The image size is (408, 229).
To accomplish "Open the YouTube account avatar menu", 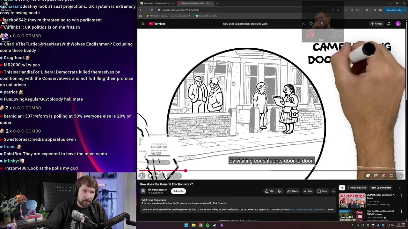I will coord(398,24).
